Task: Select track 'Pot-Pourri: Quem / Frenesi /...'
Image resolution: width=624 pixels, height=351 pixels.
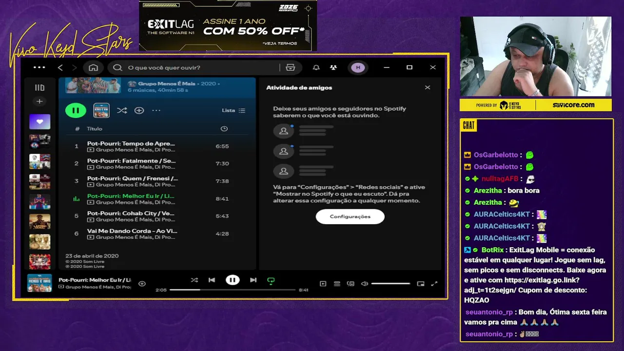Action: tap(133, 178)
